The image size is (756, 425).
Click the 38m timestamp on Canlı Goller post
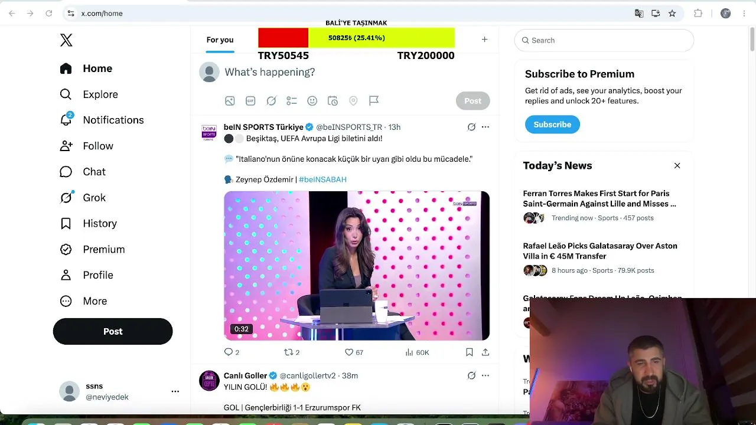pyautogui.click(x=350, y=375)
